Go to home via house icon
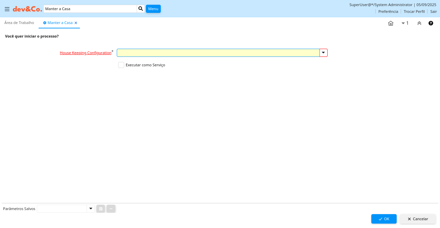Viewport: 440px width, 228px height. tap(391, 23)
